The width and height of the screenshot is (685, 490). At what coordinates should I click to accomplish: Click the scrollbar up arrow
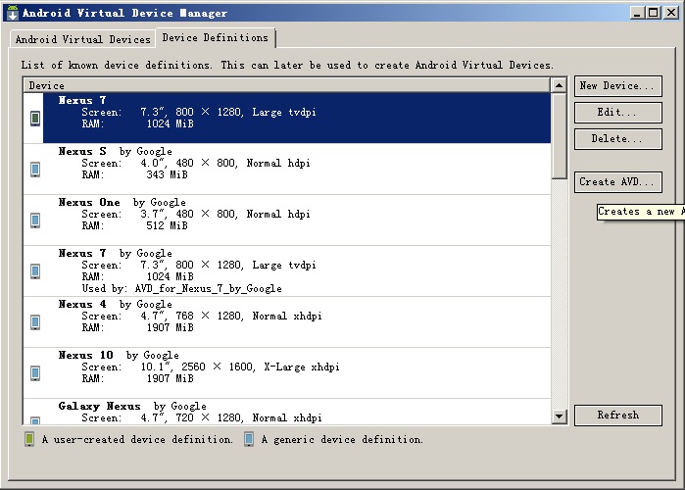(x=559, y=85)
